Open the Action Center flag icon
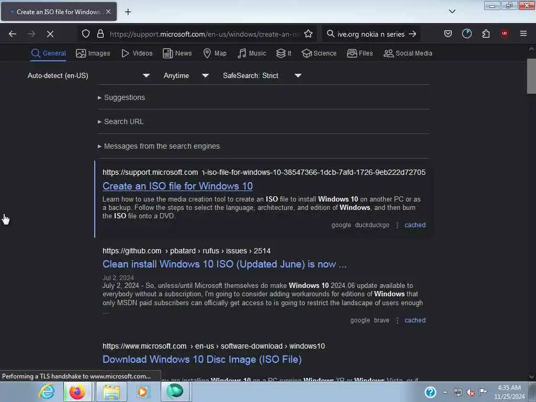The height and width of the screenshot is (402, 536). 483,392
